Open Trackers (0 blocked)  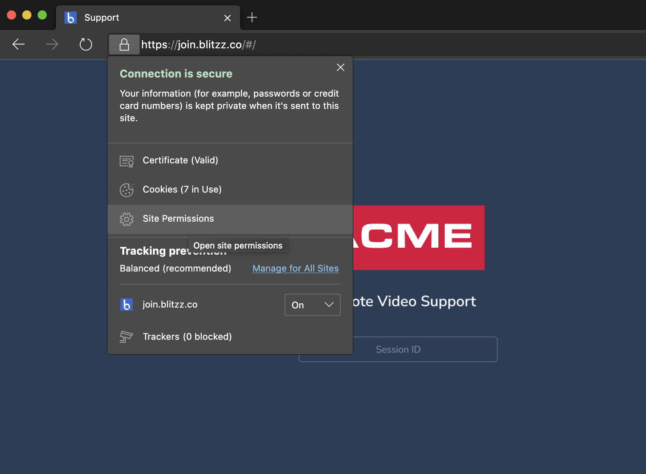(230, 337)
